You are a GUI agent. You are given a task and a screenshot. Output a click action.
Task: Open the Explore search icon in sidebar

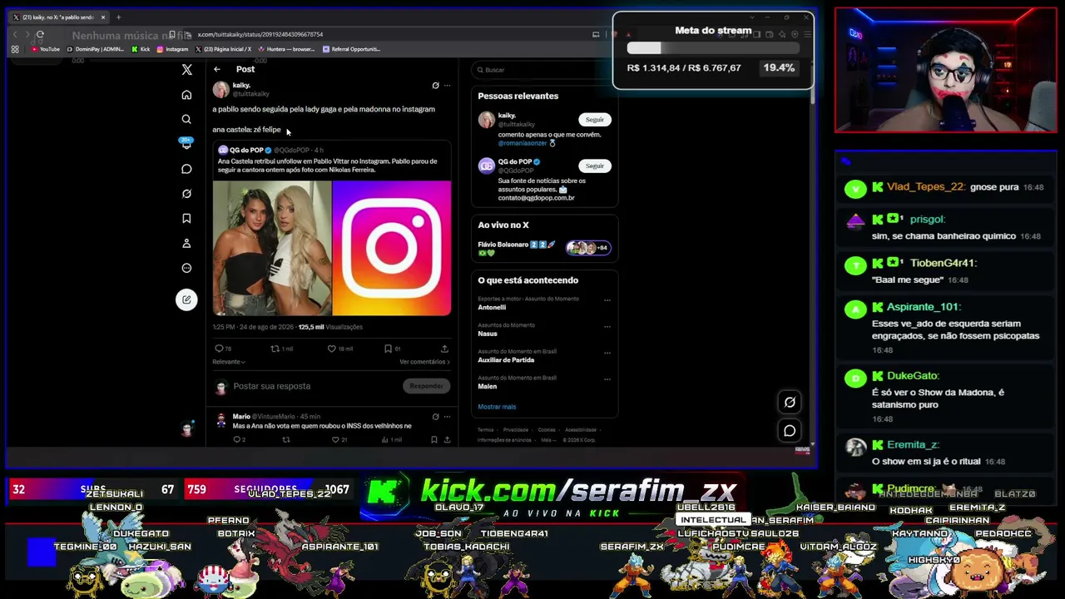click(186, 120)
